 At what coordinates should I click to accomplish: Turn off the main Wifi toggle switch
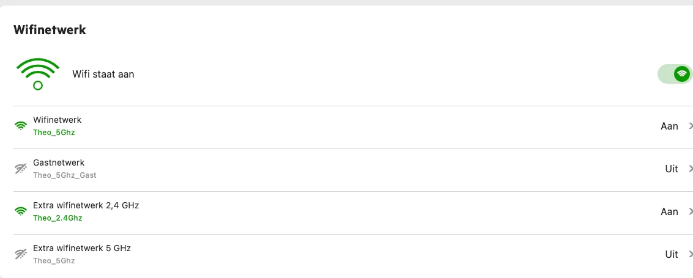pos(675,74)
